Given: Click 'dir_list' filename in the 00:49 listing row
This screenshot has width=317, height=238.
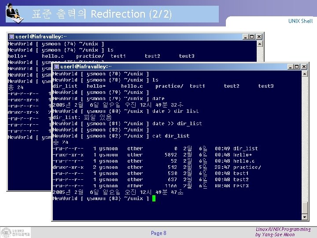Looking at the screenshot, I should click(246, 149).
